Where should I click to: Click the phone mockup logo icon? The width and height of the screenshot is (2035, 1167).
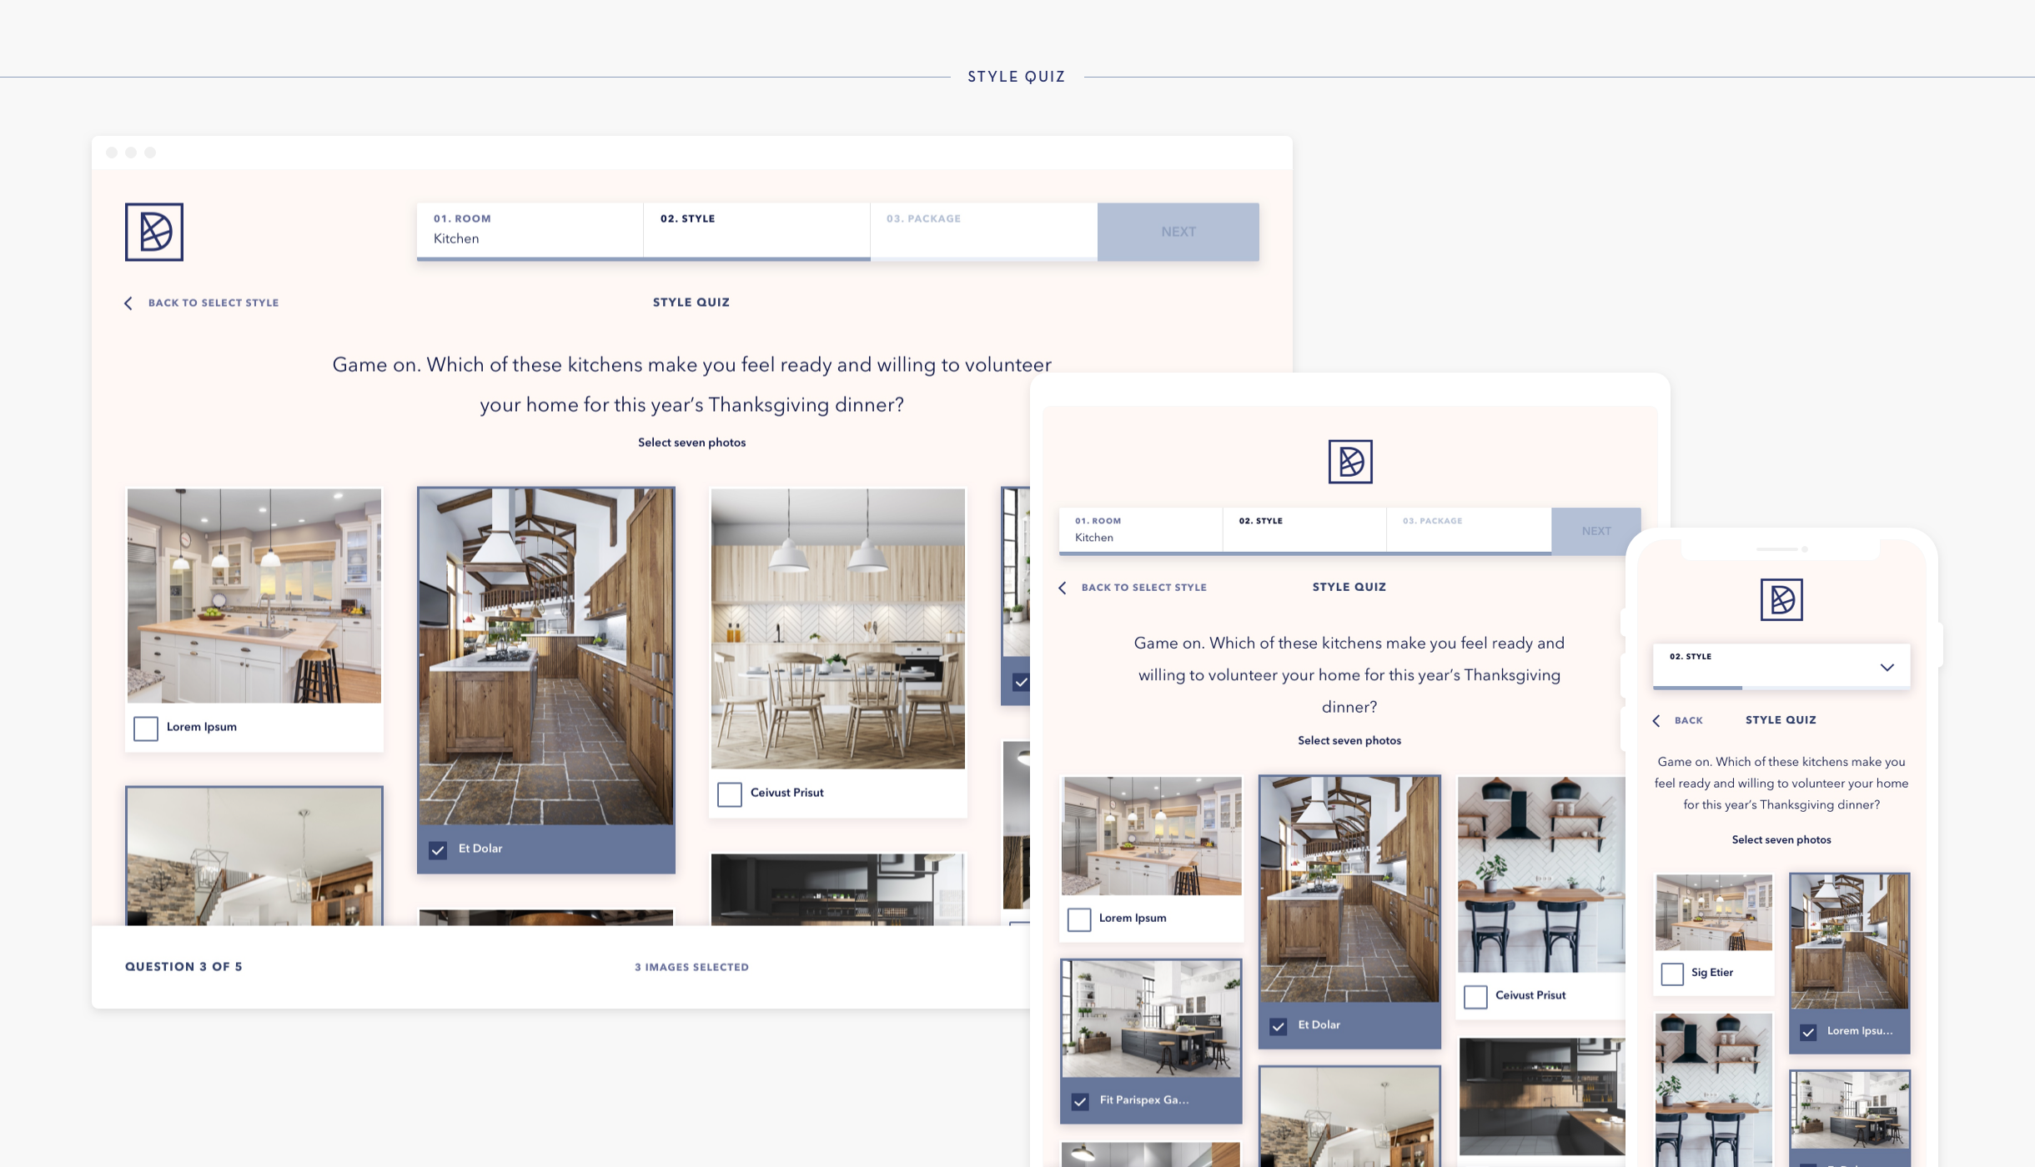click(x=1781, y=599)
